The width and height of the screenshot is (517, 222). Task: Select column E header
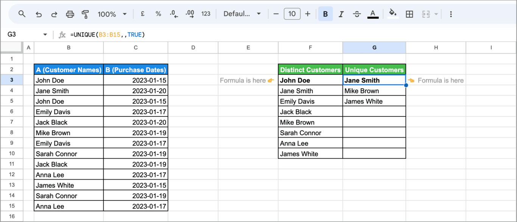[248, 48]
